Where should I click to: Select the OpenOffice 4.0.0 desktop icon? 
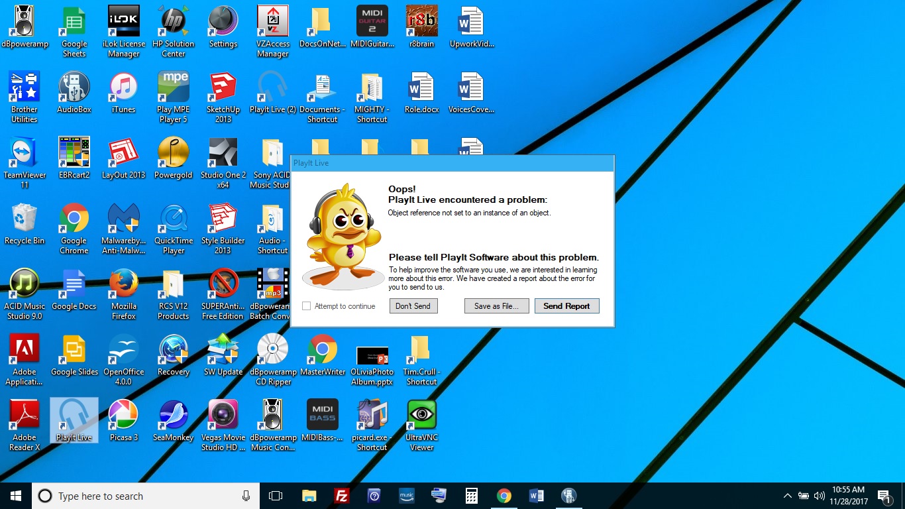[x=124, y=360]
